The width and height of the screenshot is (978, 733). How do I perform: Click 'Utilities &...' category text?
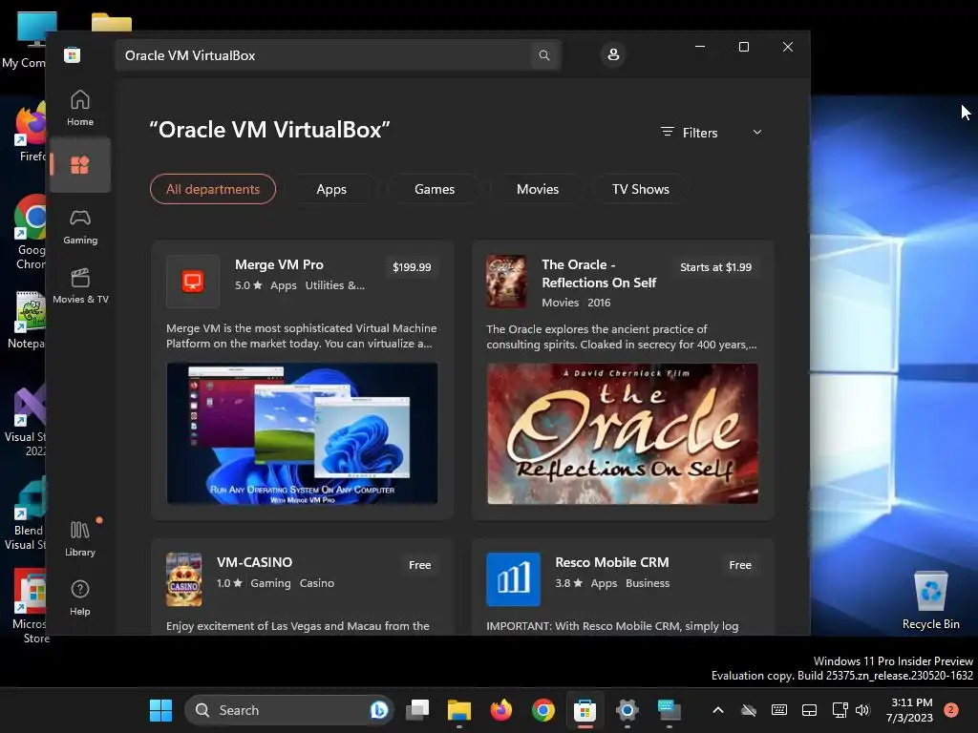(335, 285)
